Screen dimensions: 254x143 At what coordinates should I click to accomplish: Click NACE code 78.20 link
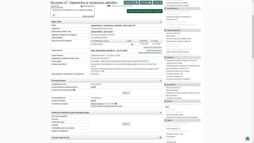click(150, 69)
